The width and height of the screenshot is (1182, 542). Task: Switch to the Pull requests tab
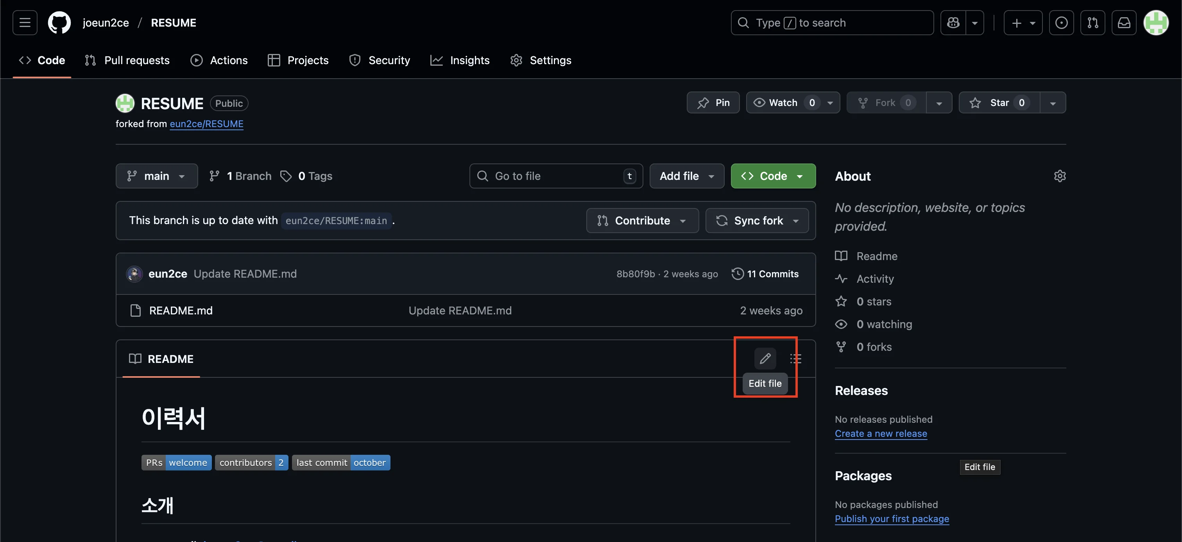(x=127, y=60)
